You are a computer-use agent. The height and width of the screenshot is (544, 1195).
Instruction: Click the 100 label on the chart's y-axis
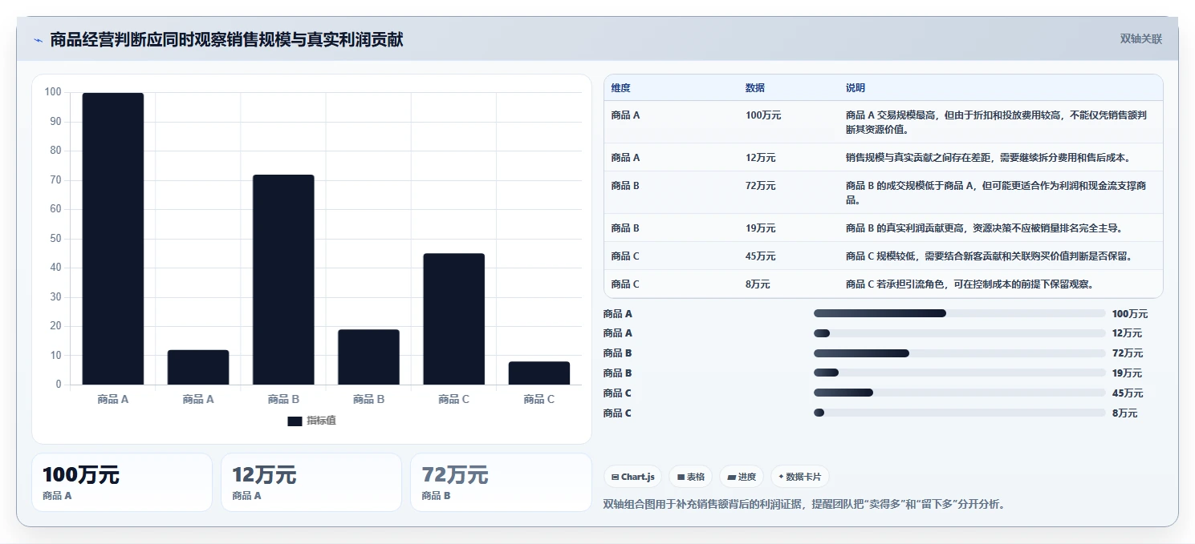tap(53, 92)
